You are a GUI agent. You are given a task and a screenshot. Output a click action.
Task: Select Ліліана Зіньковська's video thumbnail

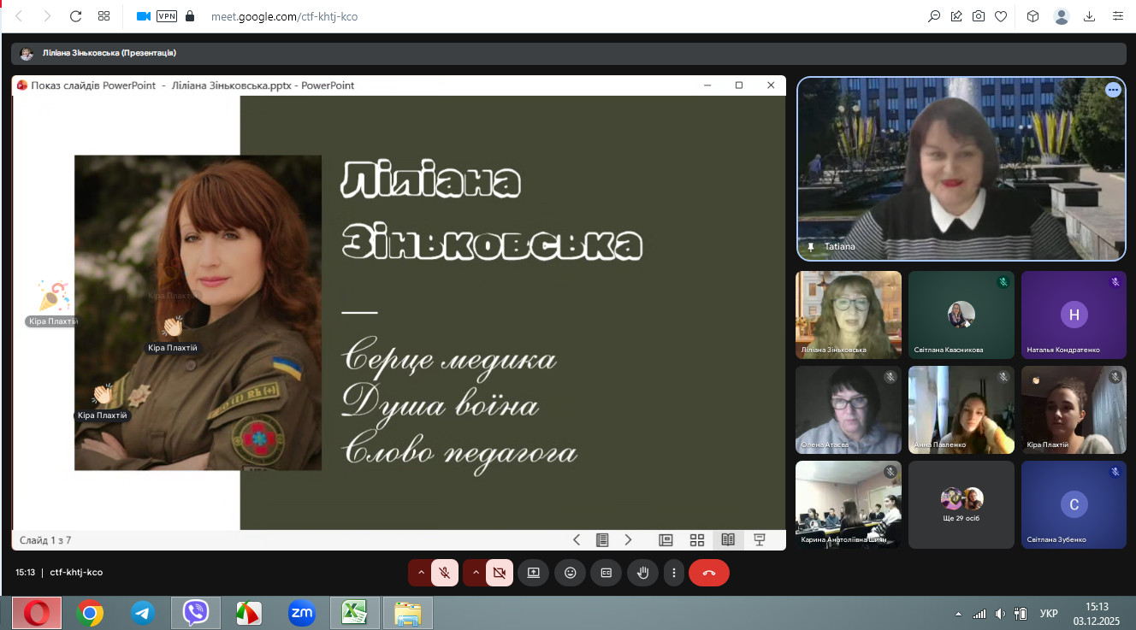848,314
